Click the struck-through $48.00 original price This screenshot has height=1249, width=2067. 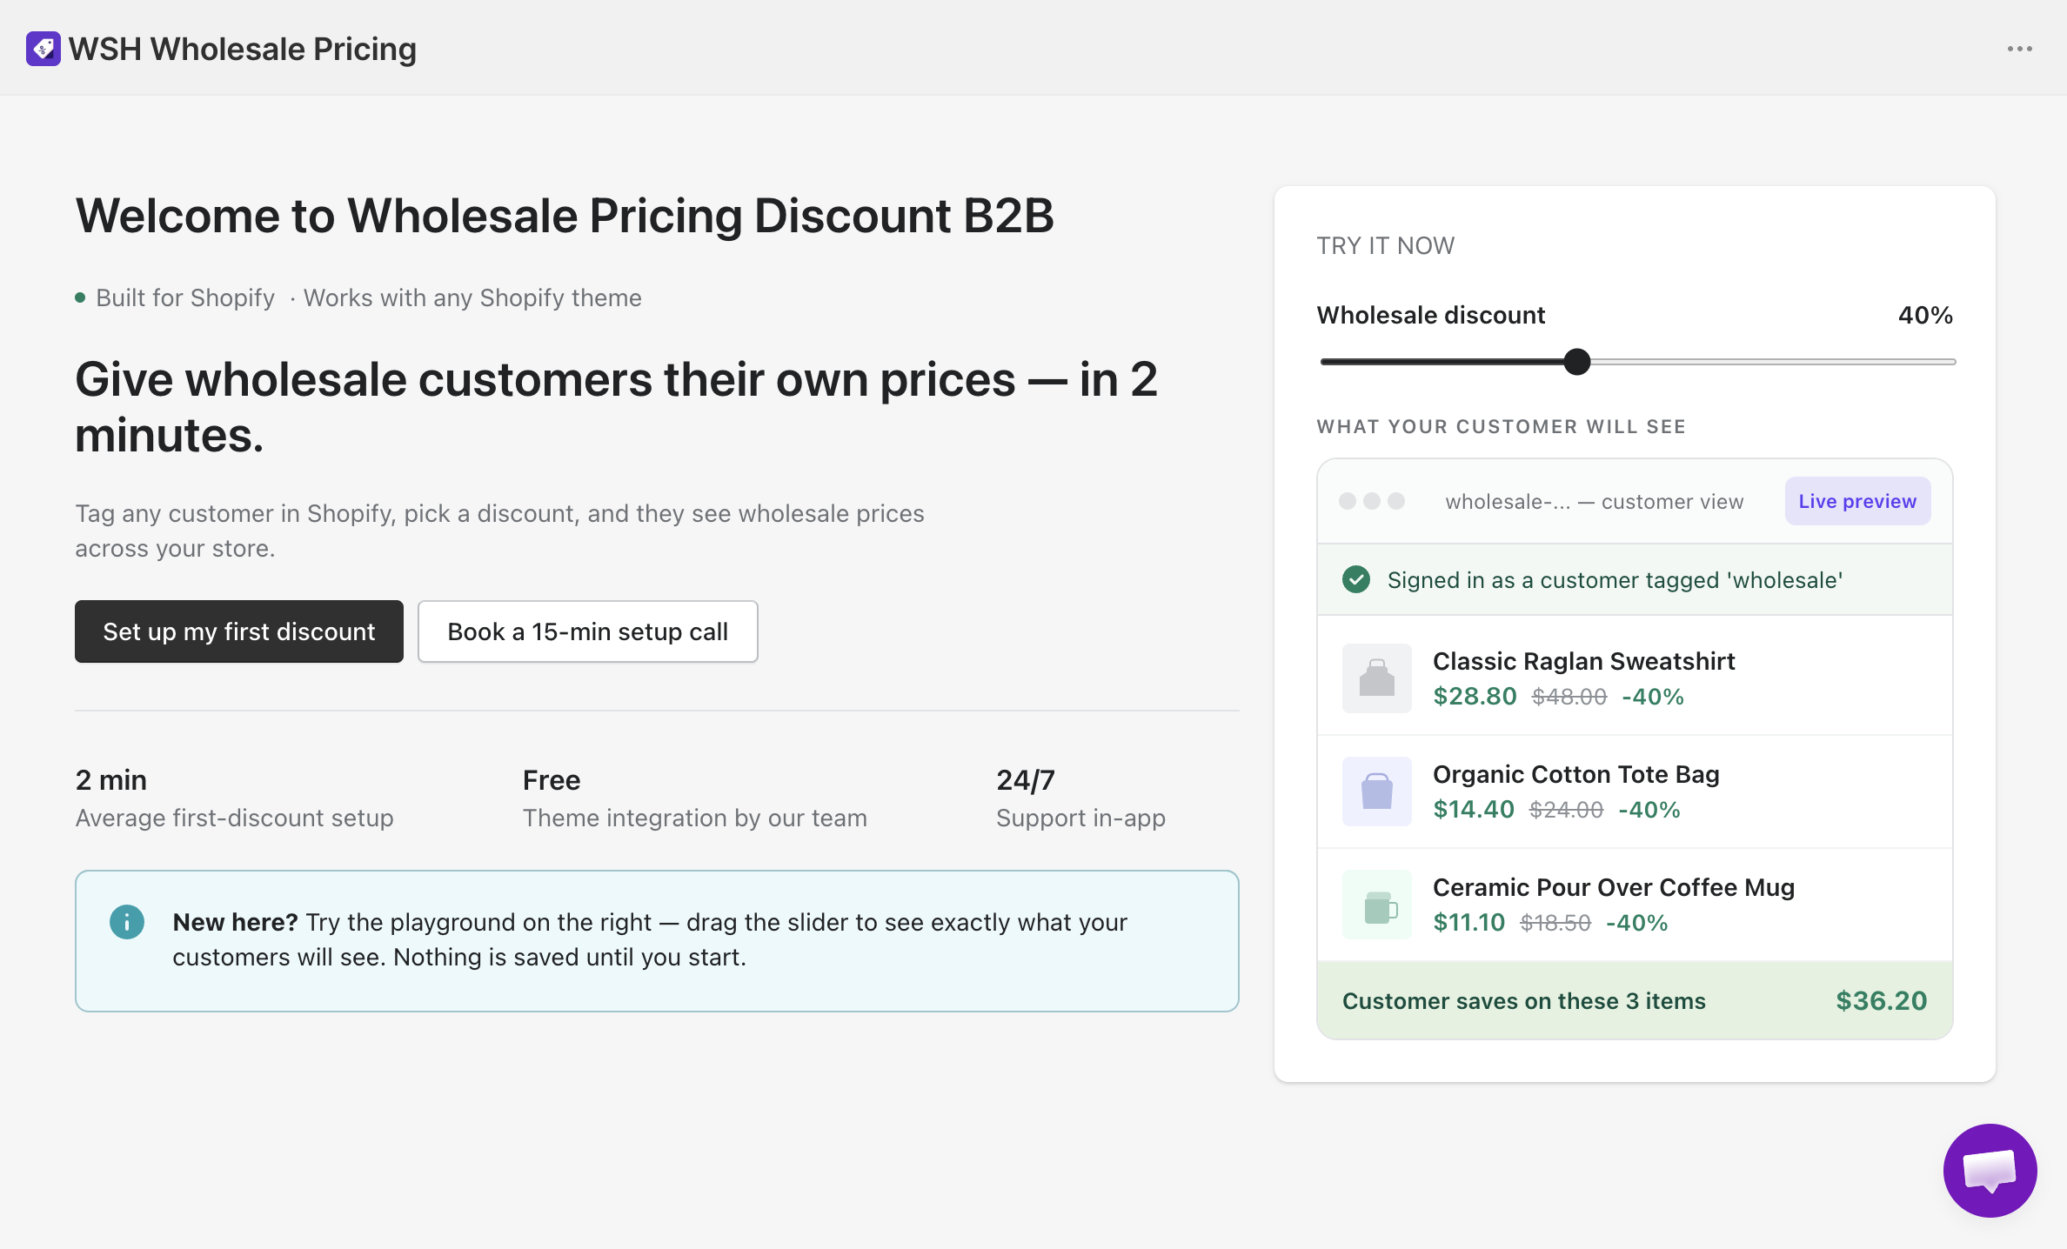[x=1569, y=696]
